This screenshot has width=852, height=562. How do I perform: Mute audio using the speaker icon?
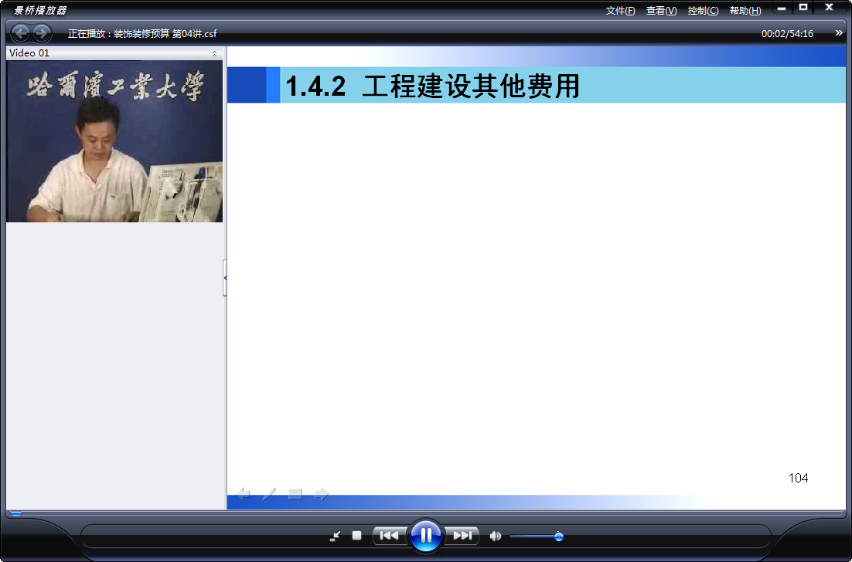[x=495, y=537]
